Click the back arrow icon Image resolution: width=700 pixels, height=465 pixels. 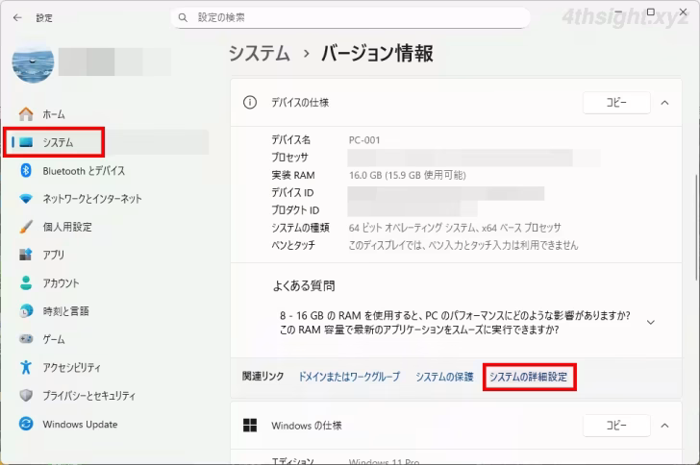tap(17, 18)
